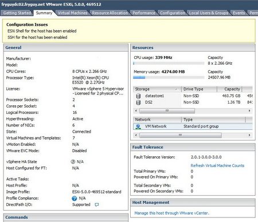258x222 pixels.
Task: Click the Non-SSD cell for DS2
Action: tap(191, 102)
